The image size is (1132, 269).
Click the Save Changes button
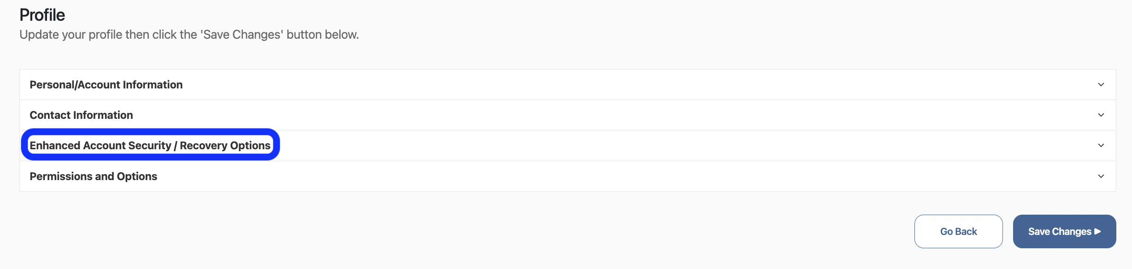(1059, 231)
